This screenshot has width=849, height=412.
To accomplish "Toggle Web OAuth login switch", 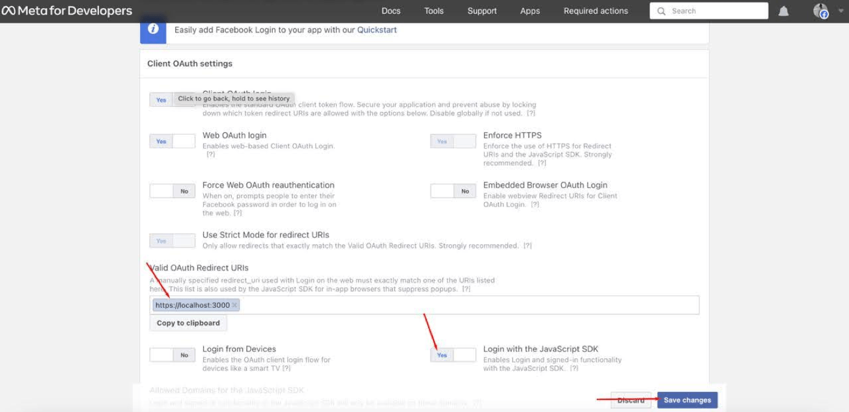I will point(172,141).
